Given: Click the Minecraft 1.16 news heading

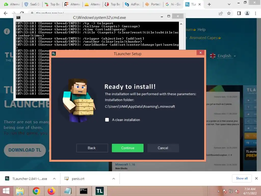Looking at the screenshot, I should point(125,165).
